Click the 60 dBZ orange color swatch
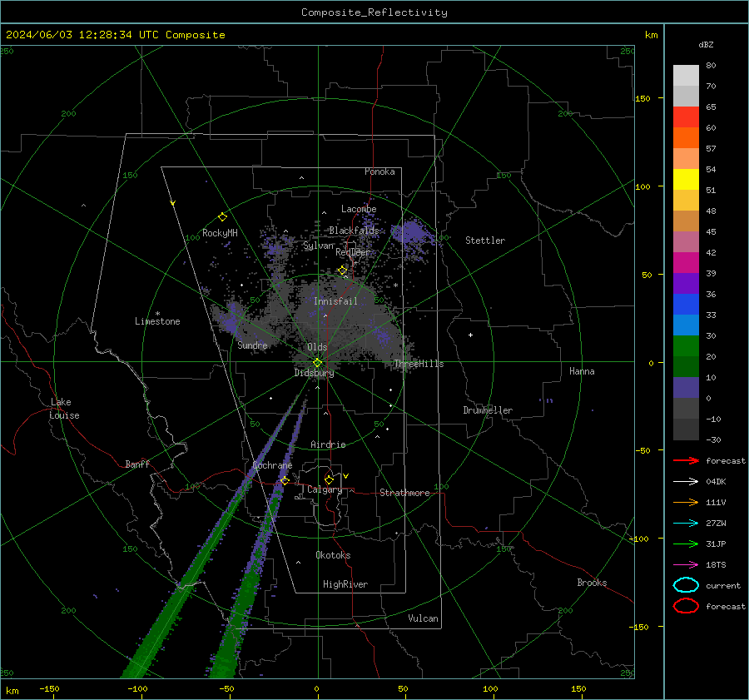The image size is (749, 700). 686,138
